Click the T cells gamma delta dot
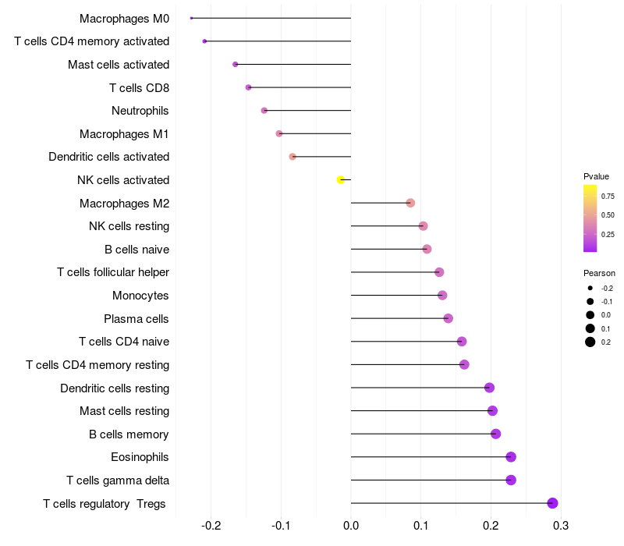 pos(511,480)
